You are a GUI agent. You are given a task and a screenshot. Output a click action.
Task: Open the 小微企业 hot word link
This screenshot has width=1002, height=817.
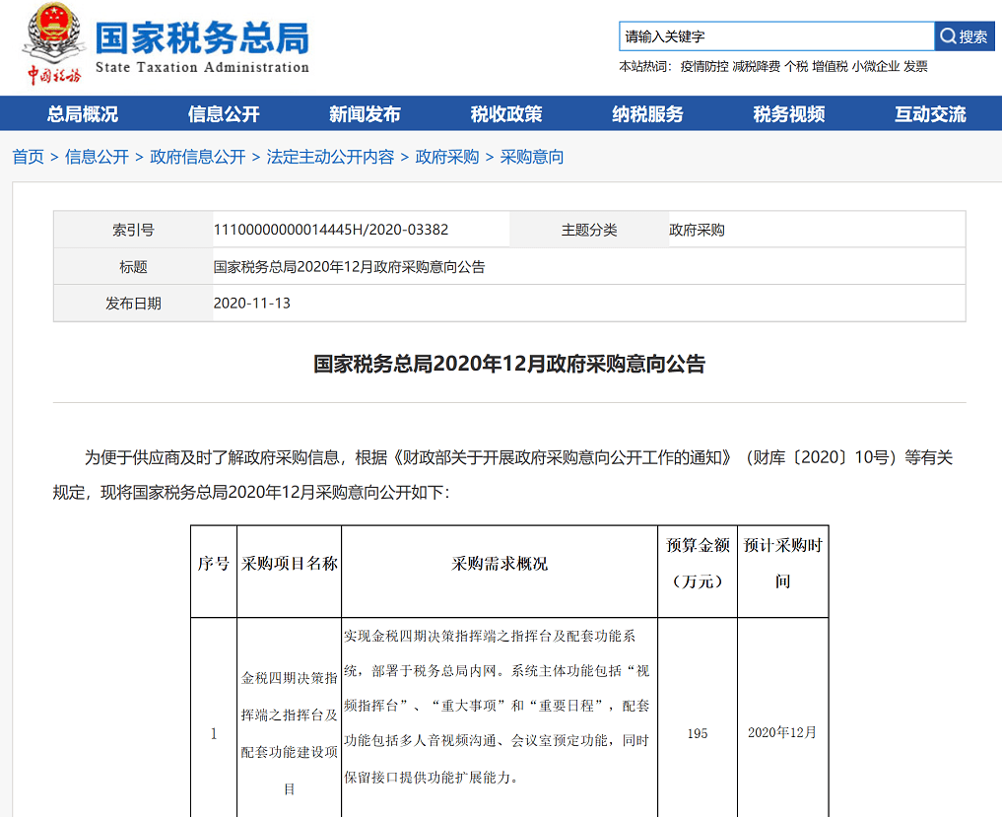(876, 67)
